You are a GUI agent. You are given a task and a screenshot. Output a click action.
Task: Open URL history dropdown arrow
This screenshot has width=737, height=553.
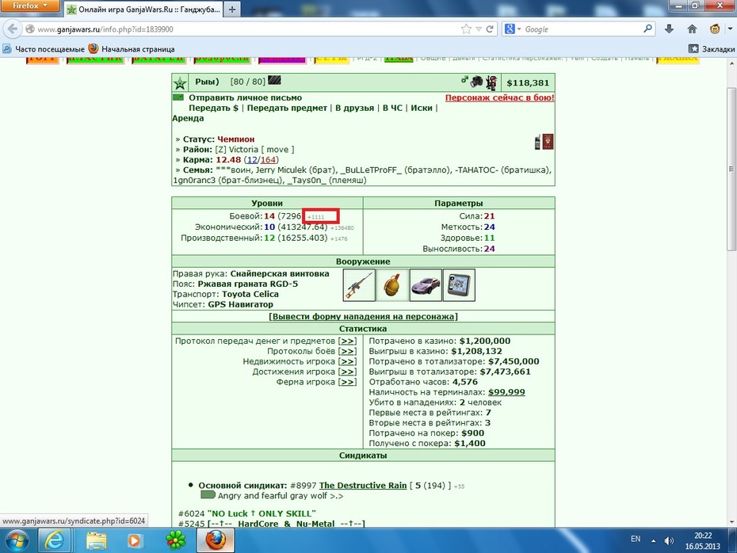pyautogui.click(x=479, y=29)
